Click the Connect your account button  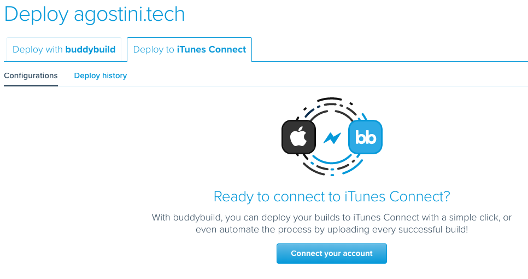coord(332,253)
